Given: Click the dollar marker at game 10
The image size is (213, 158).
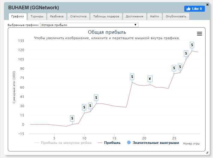Looking at the screenshot, I should [x=84, y=107].
